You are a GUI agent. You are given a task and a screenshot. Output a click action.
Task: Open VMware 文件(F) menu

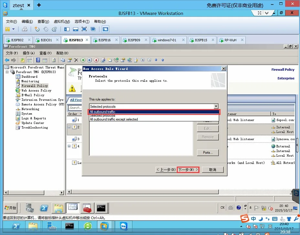coord(12,21)
